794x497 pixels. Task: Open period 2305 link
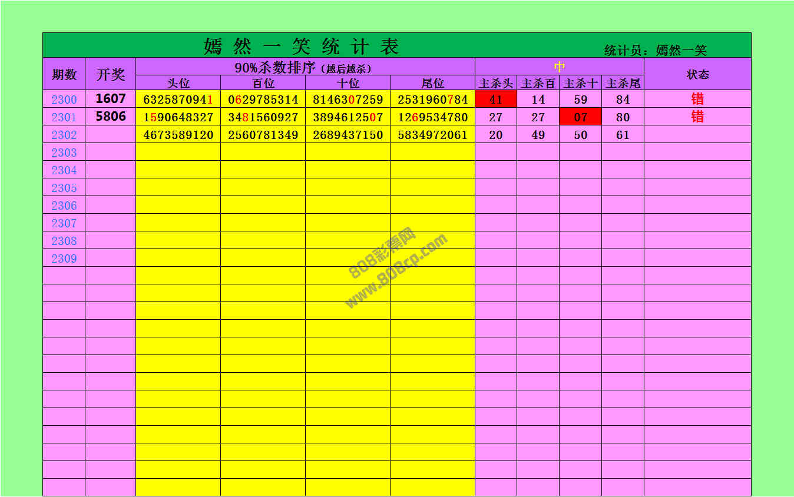64,188
